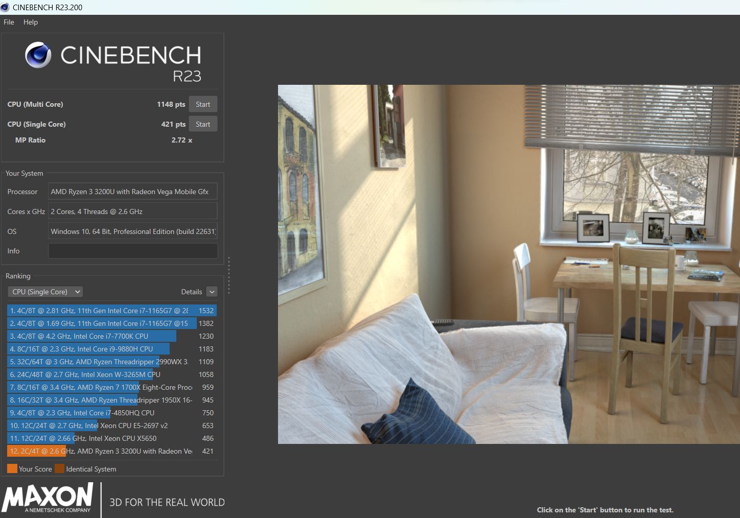Viewport: 740px width, 518px height.
Task: Click the Cores x GHz field
Action: (133, 211)
